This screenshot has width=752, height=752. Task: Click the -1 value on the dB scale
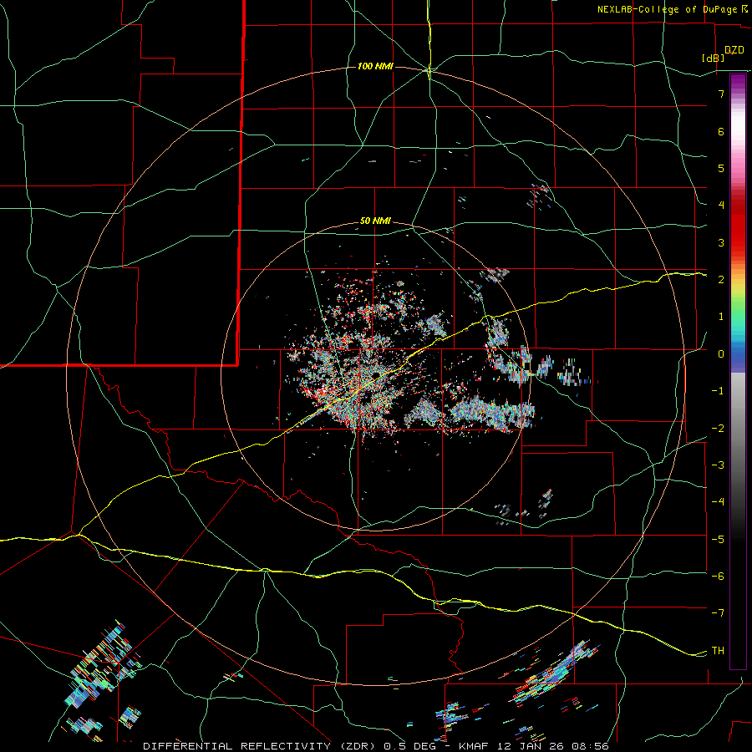(718, 391)
